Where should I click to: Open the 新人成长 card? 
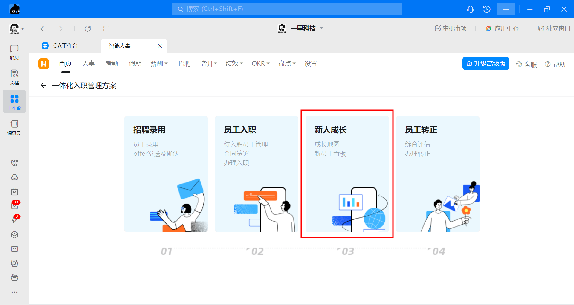click(x=347, y=174)
